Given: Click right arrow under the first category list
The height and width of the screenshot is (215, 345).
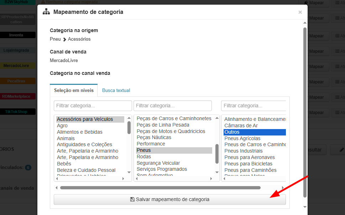Looking at the screenshot, I should [x=123, y=179].
